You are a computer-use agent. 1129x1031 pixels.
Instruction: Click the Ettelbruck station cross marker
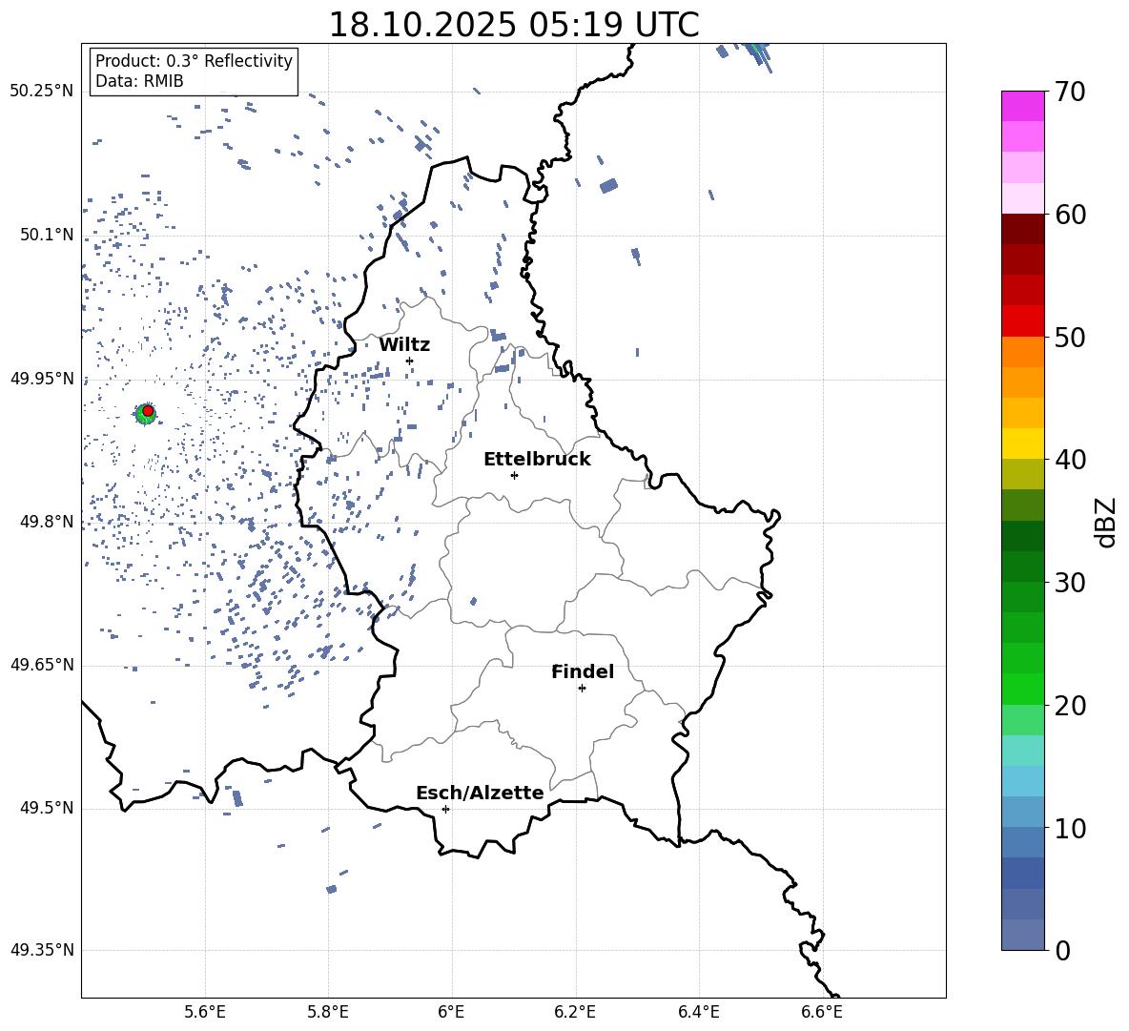point(514,475)
